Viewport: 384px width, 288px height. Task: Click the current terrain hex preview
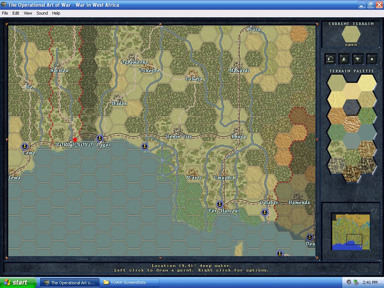pyautogui.click(x=351, y=34)
